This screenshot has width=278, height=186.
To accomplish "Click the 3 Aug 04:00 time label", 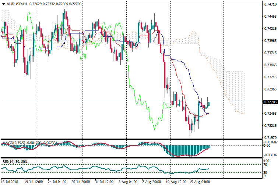I will 128,182.
